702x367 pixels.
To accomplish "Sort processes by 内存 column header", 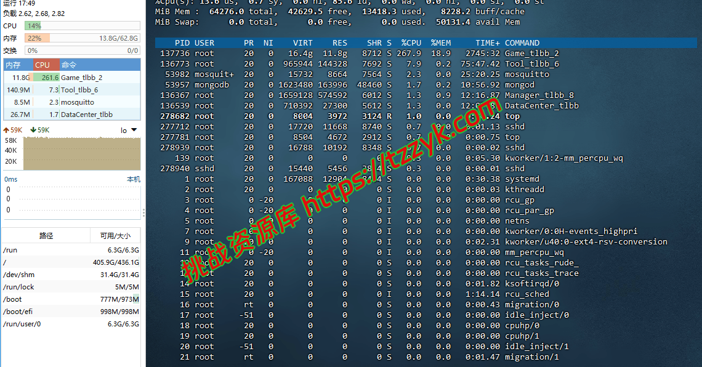I will [14, 65].
